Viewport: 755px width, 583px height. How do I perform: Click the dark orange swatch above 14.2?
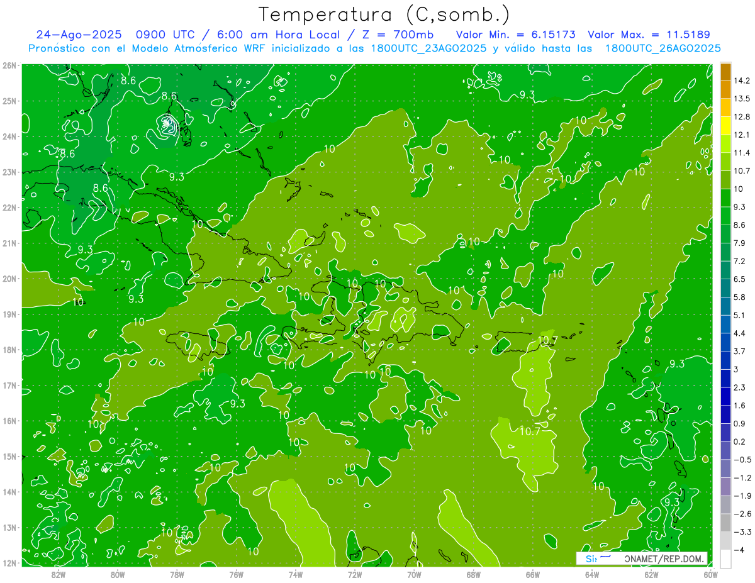[x=725, y=72]
